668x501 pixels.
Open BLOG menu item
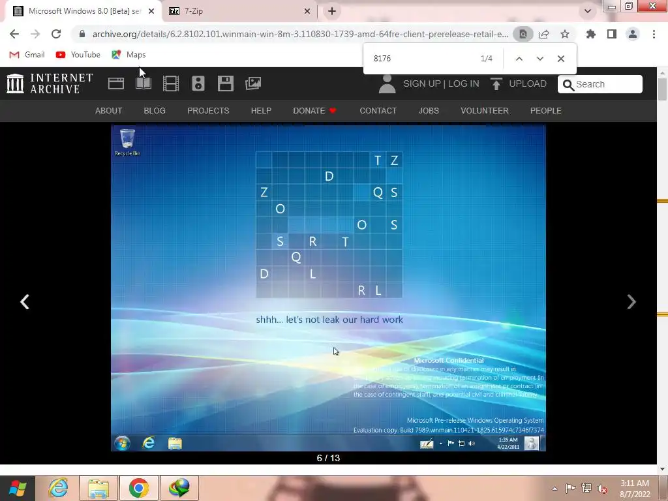(x=155, y=111)
